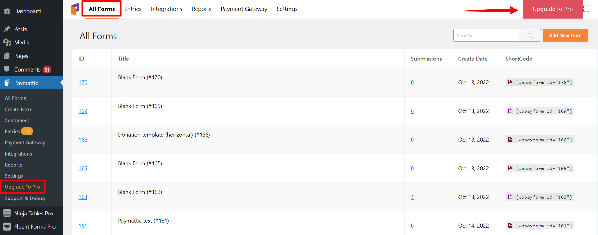Viewport: 598px width, 235px height.
Task: Open Settings in sidebar submenu
Action: 14,176
